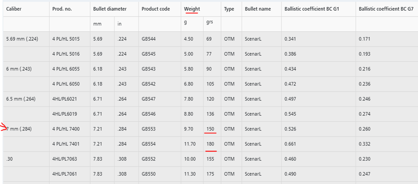This screenshot has width=418, height=184.
Task: Select product number 4 PL/HL 7400
Action: pyautogui.click(x=66, y=129)
